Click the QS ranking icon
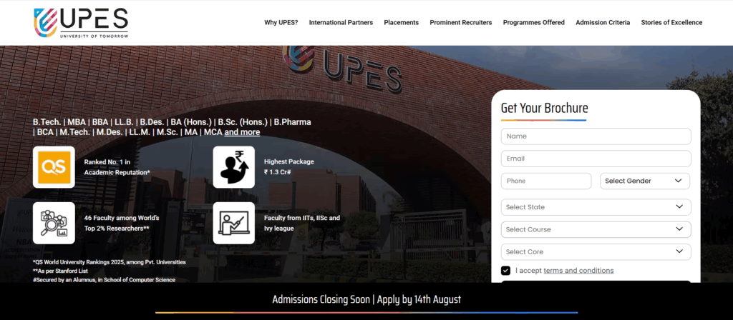 tap(54, 166)
